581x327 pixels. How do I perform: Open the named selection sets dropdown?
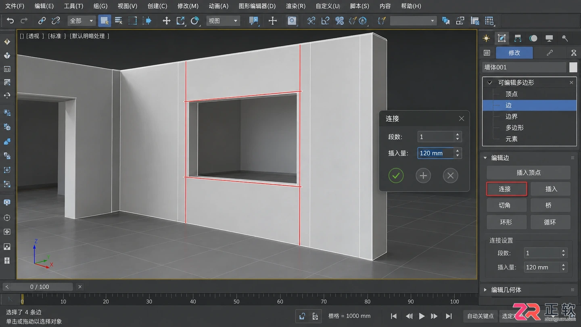click(413, 21)
